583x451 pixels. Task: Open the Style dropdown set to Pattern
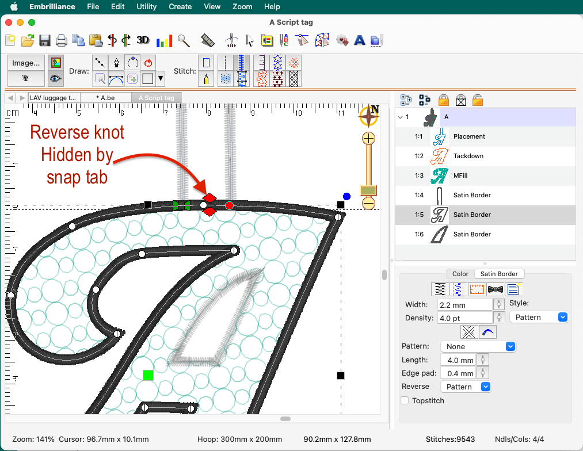coord(539,317)
